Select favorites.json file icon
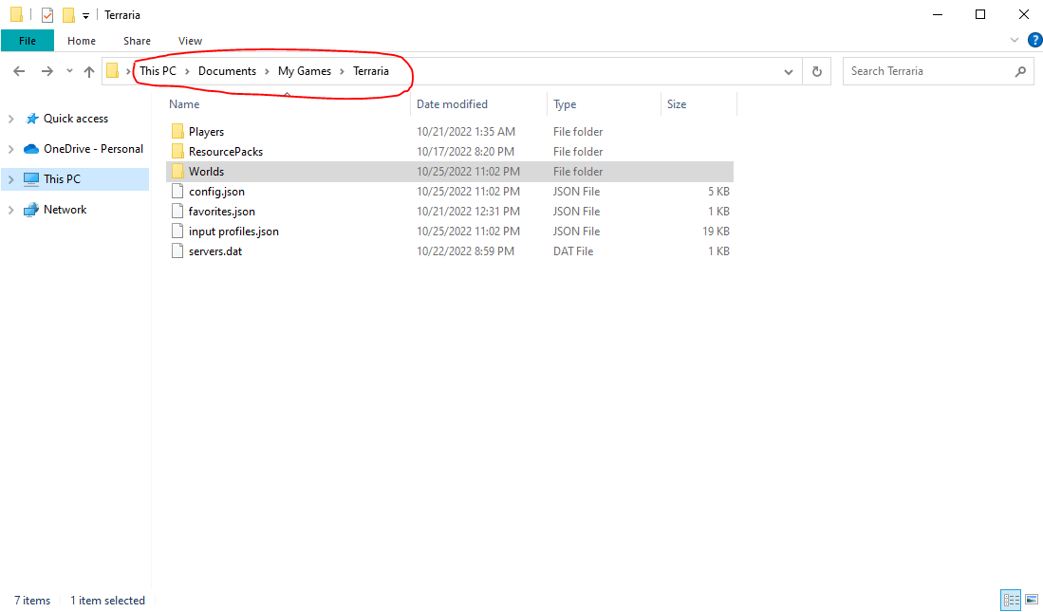Screen dimensions: 1043x612 (x=177, y=211)
